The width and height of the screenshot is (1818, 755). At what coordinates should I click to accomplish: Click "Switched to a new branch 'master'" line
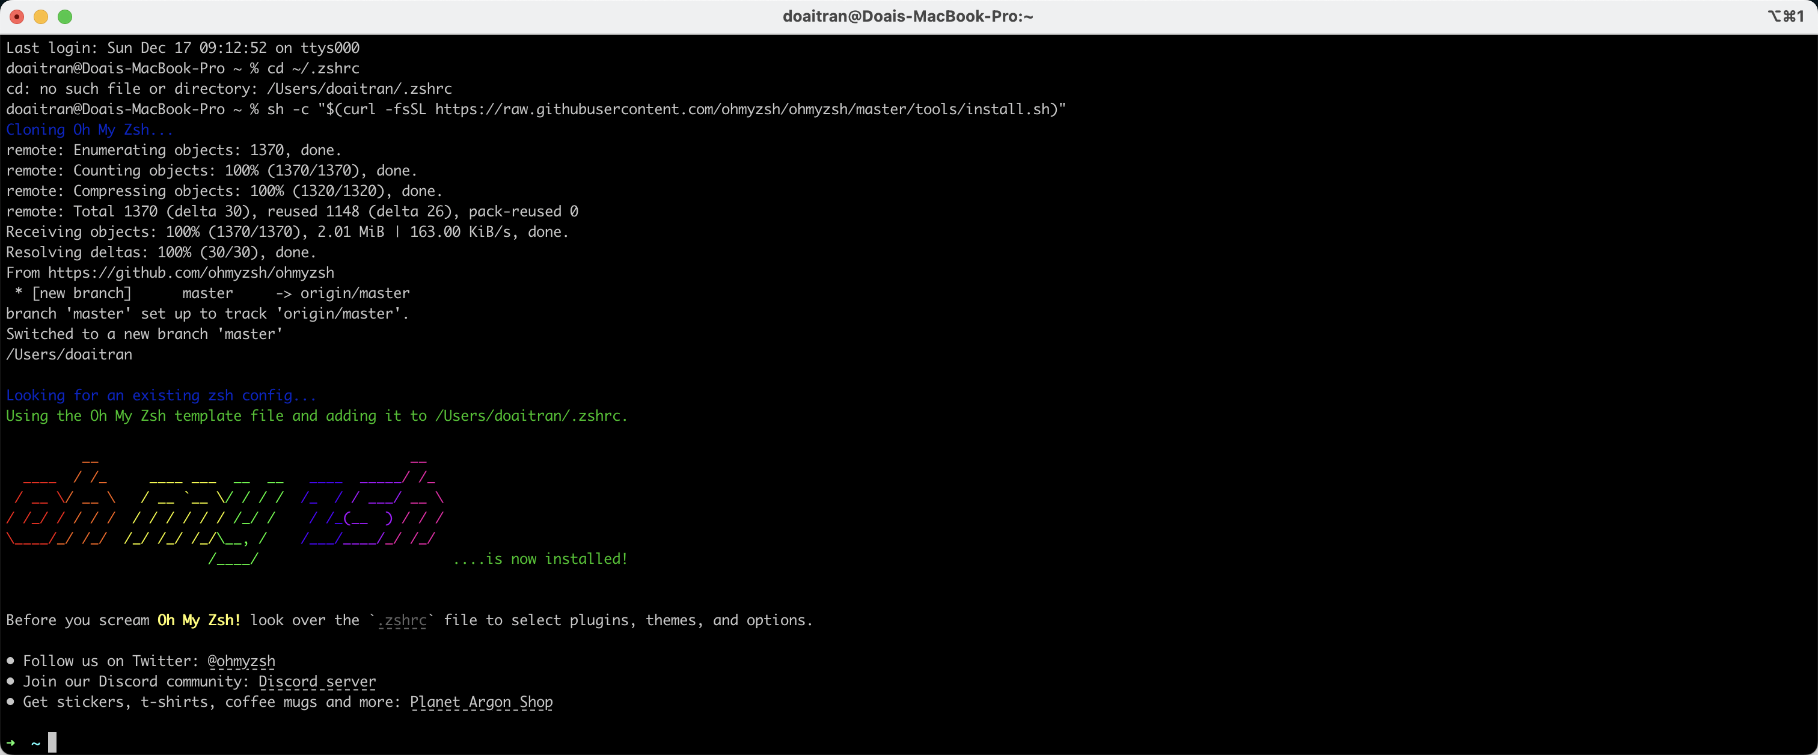[x=145, y=334]
